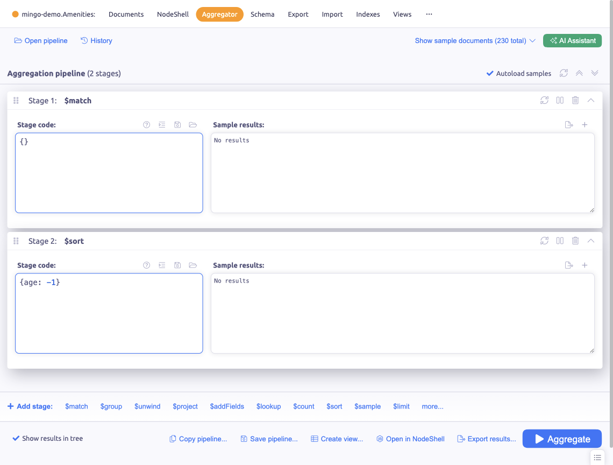Collapse Stage 1 with chevron
The image size is (613, 465).
(591, 101)
